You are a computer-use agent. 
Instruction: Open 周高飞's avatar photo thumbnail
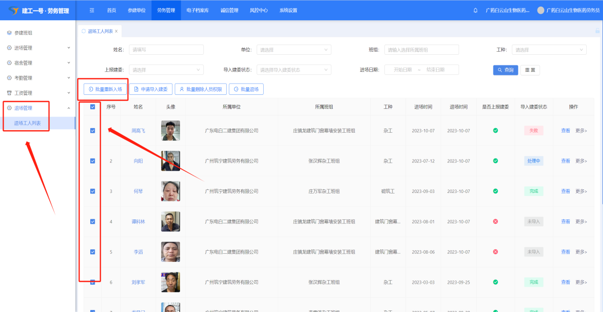click(170, 131)
